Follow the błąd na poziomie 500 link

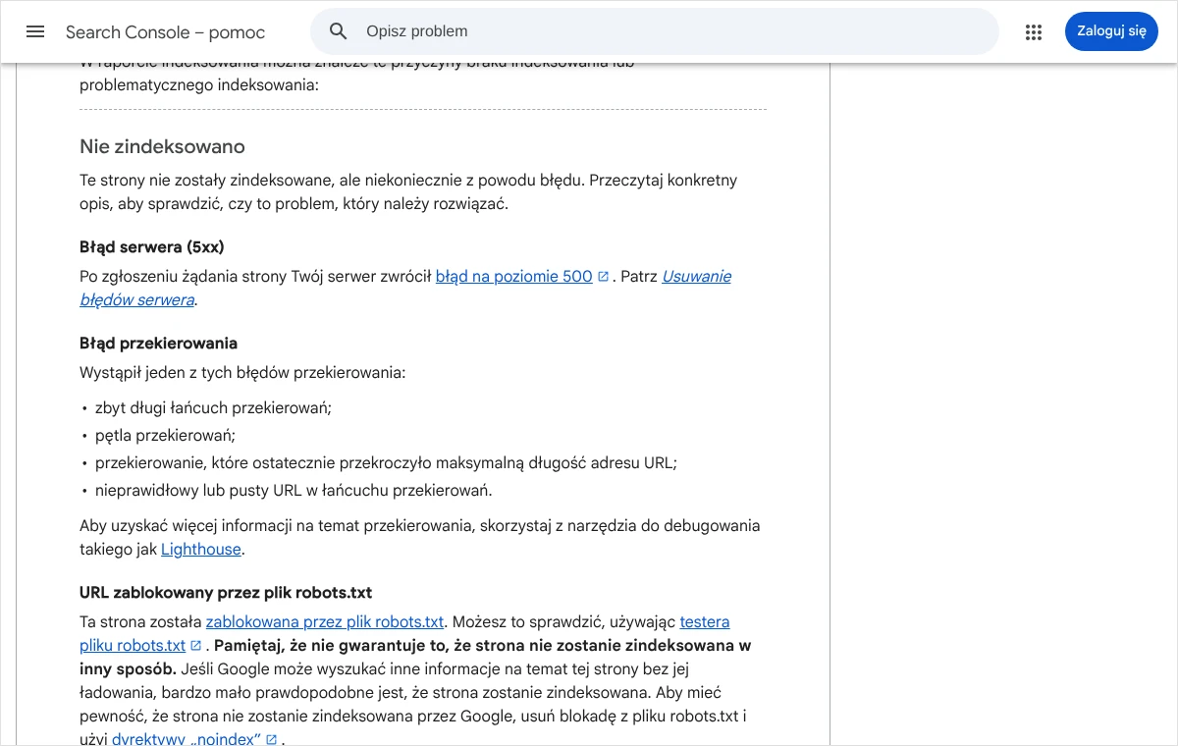pos(514,277)
